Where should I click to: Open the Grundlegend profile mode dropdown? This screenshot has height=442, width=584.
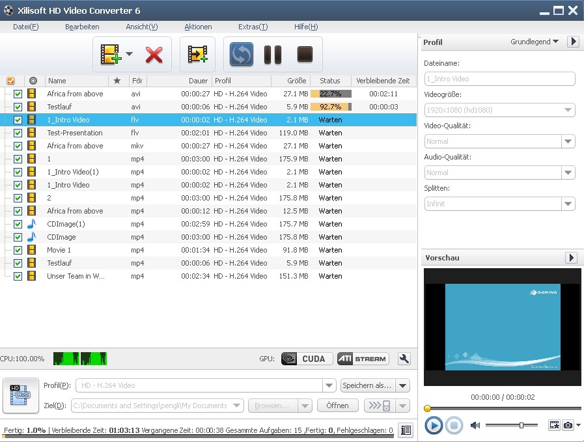click(x=535, y=42)
